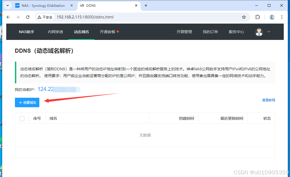
Task: Open Chrome three-dot menu
Action: coord(282,17)
